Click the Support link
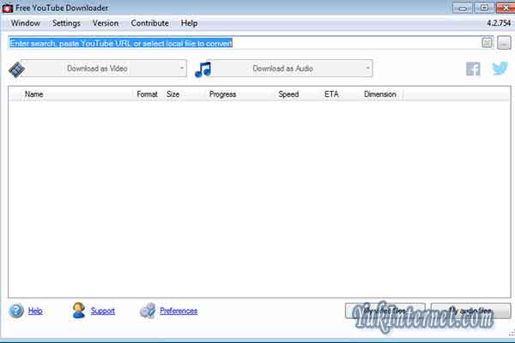Image resolution: width=515 pixels, height=343 pixels. tap(103, 310)
